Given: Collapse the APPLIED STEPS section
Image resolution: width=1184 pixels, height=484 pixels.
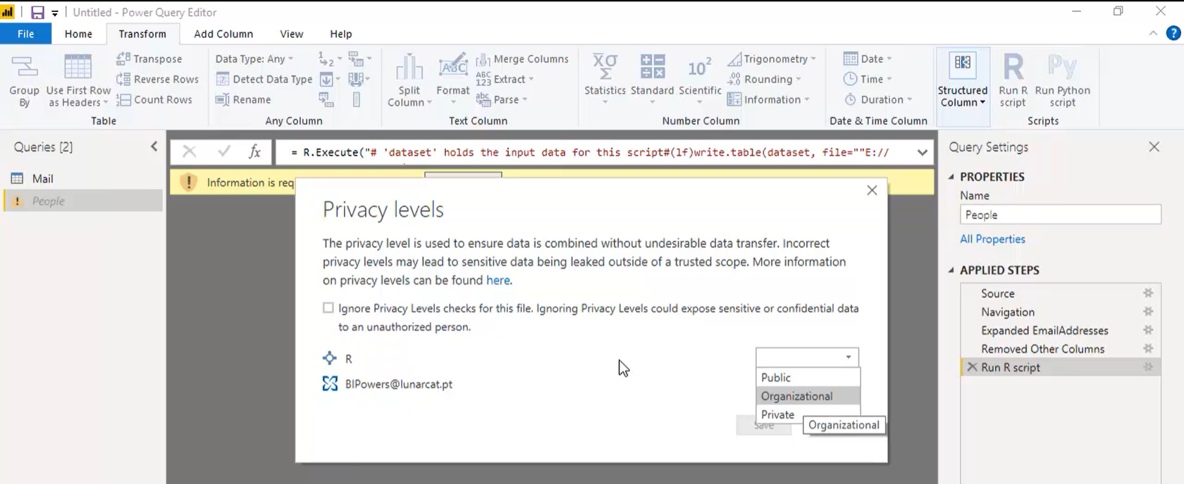Looking at the screenshot, I should (x=951, y=270).
